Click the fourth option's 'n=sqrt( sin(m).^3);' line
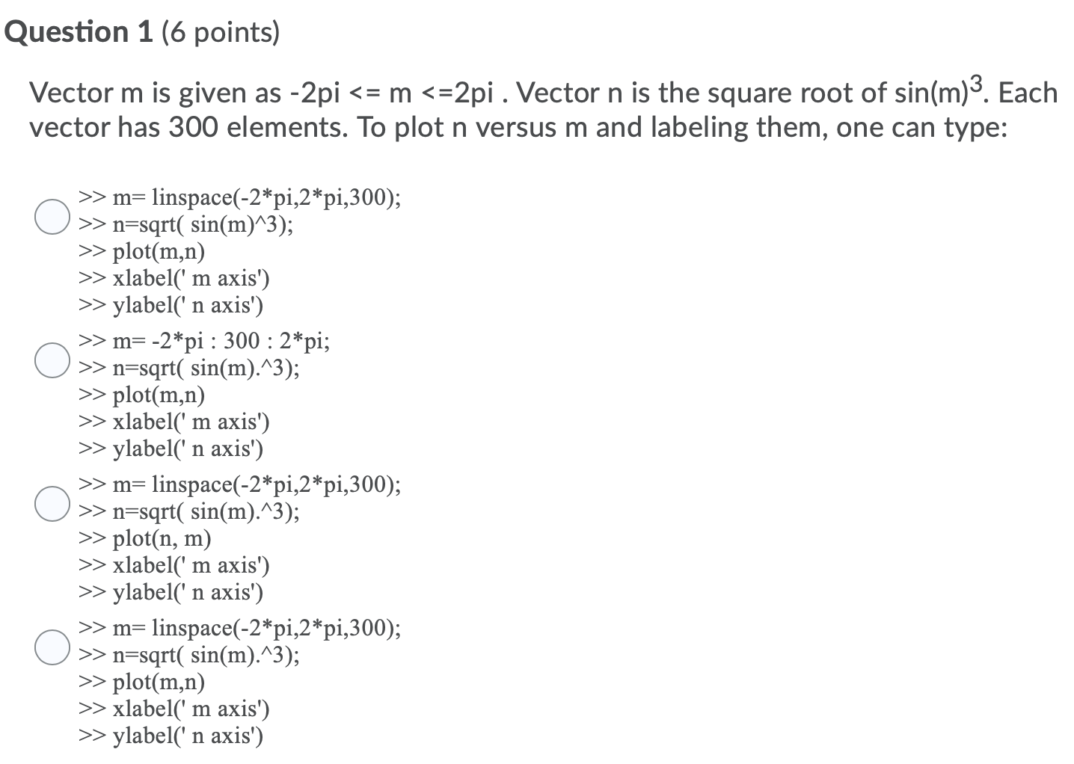The height and width of the screenshot is (764, 1074). point(191,655)
